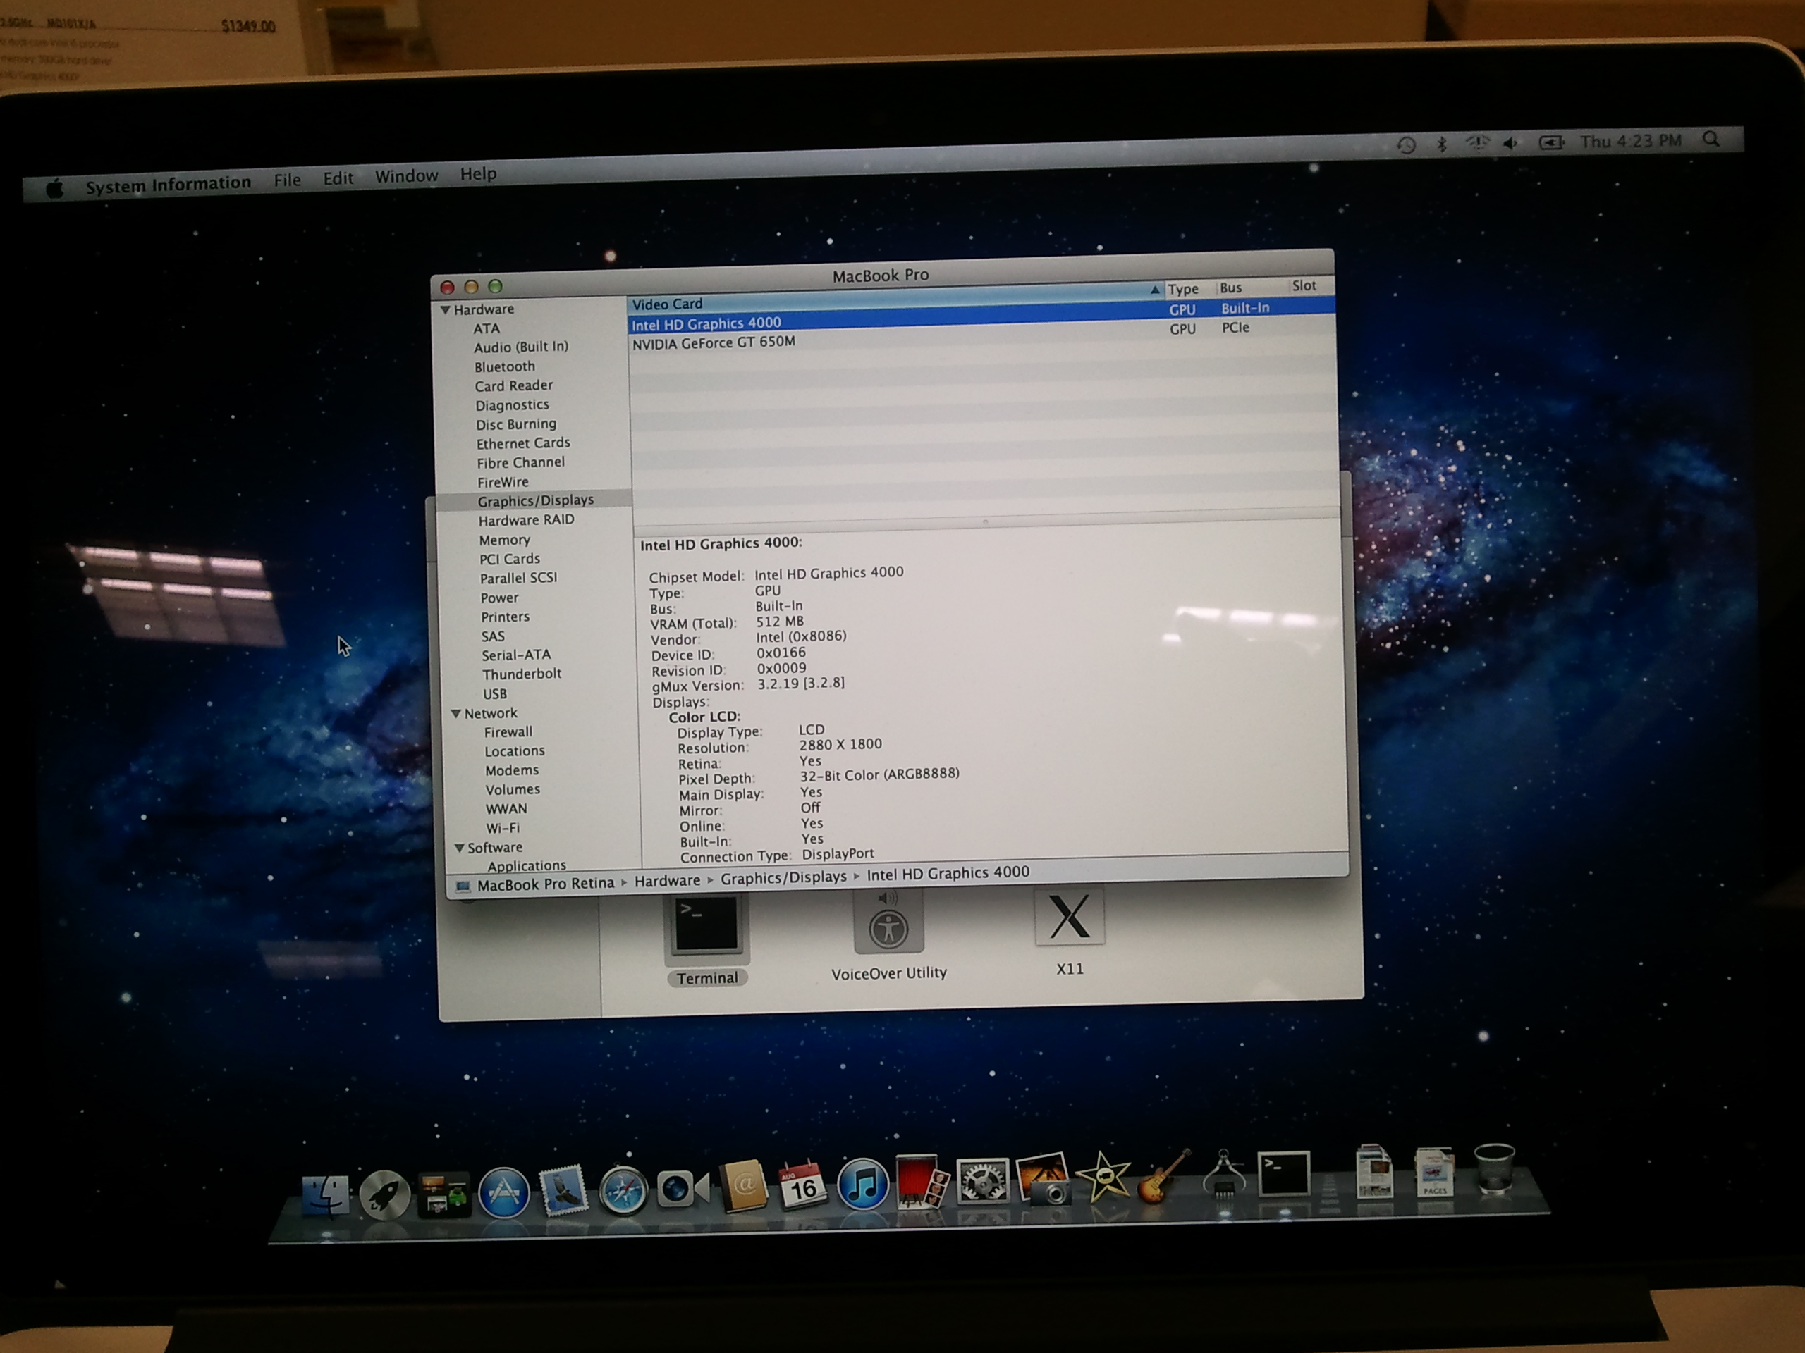Select Graphics/Displays in the sidebar

point(535,501)
